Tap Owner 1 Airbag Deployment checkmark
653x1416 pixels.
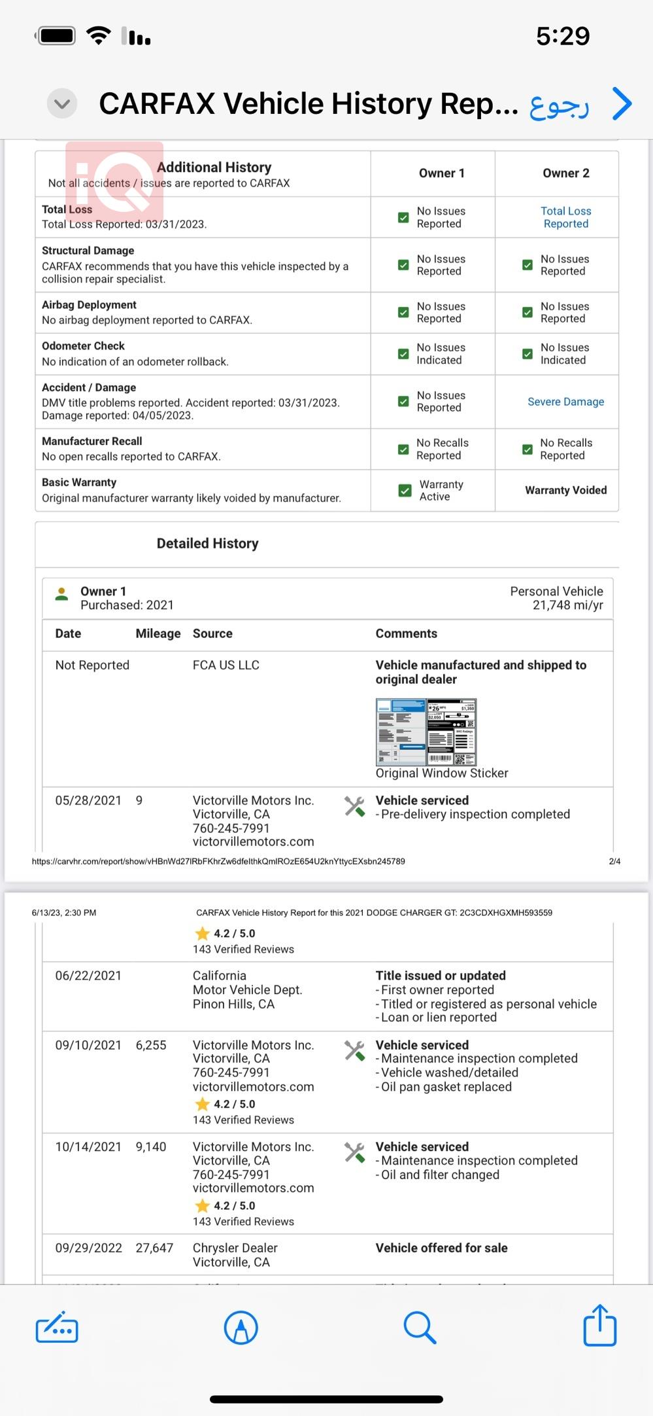(403, 312)
